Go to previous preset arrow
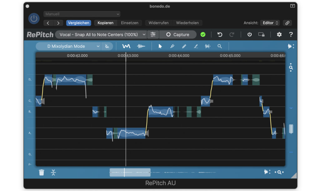The image size is (320, 191). 48,23
